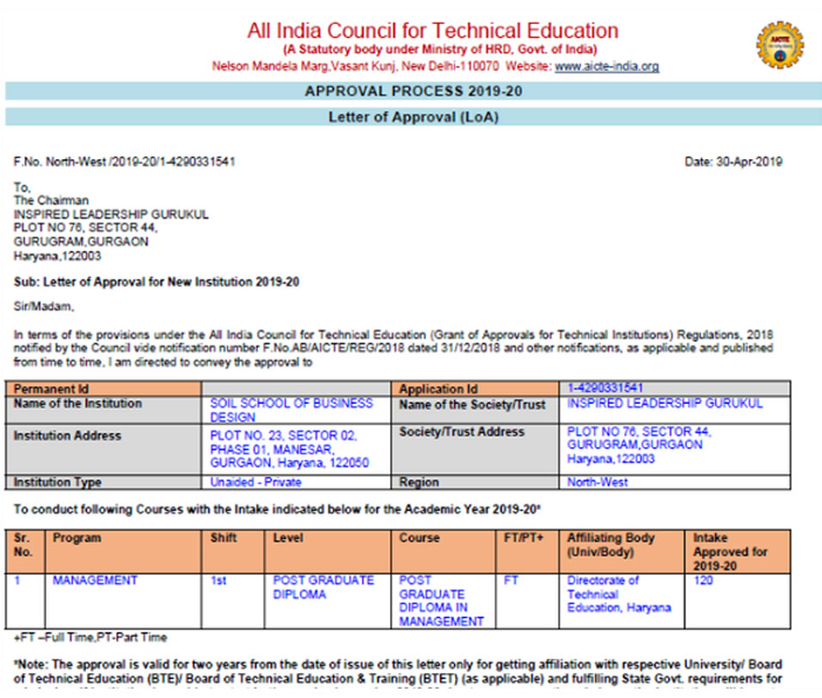The image size is (822, 698).
Task: Click the 'Region' label cell
Action: (x=475, y=482)
